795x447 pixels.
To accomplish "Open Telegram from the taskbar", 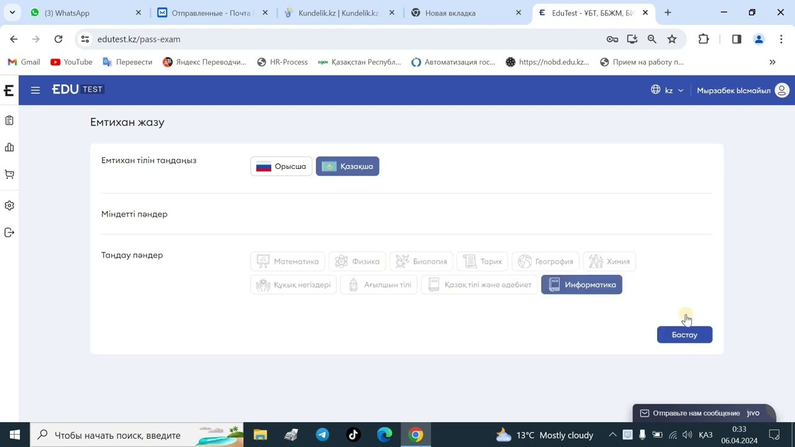I will 322,435.
